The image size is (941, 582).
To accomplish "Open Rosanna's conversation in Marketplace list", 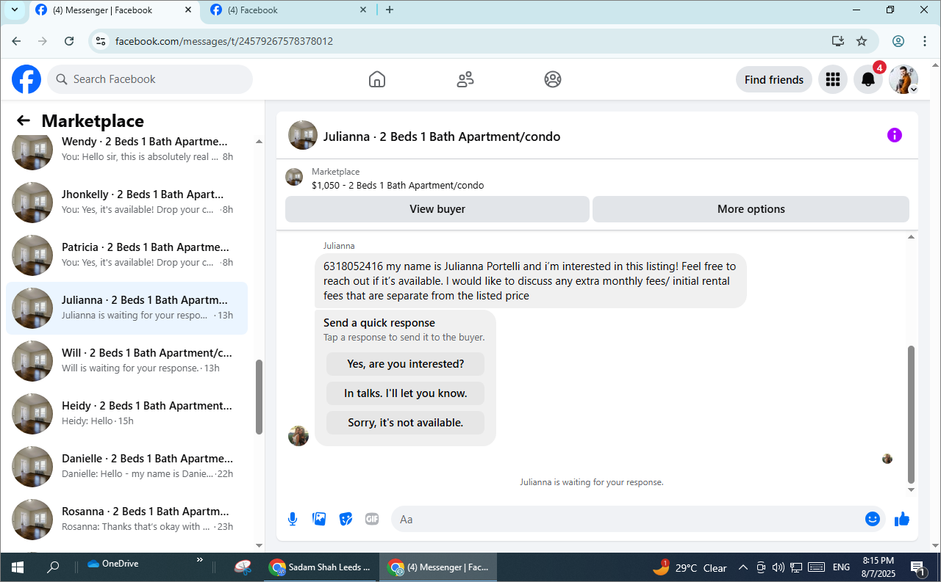I will [x=127, y=520].
